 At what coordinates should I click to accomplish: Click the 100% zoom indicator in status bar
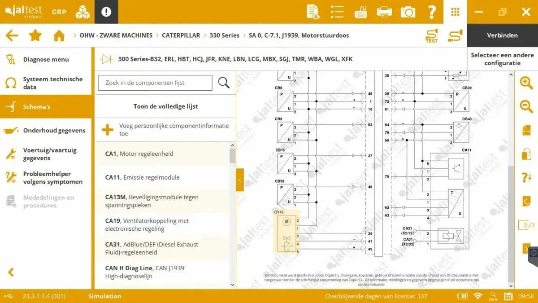tap(493, 296)
